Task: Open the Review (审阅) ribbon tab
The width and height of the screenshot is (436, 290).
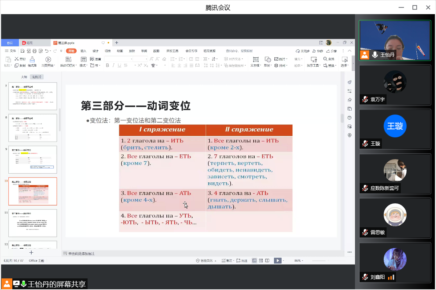Action: (144, 51)
